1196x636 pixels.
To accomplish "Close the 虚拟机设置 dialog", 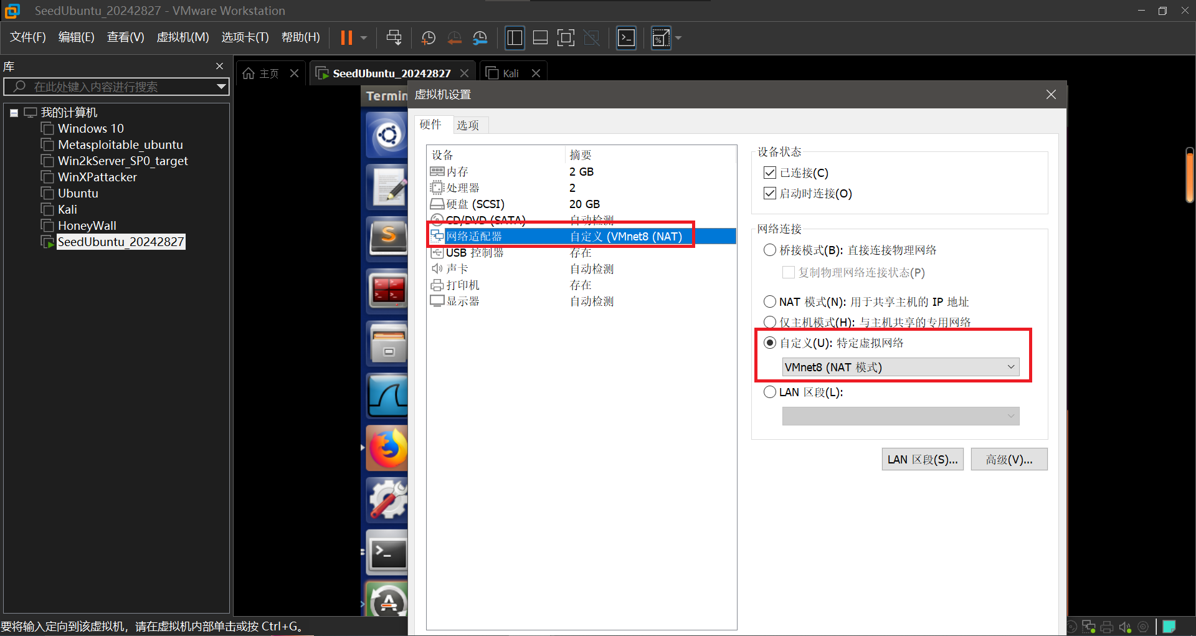I will click(1051, 95).
